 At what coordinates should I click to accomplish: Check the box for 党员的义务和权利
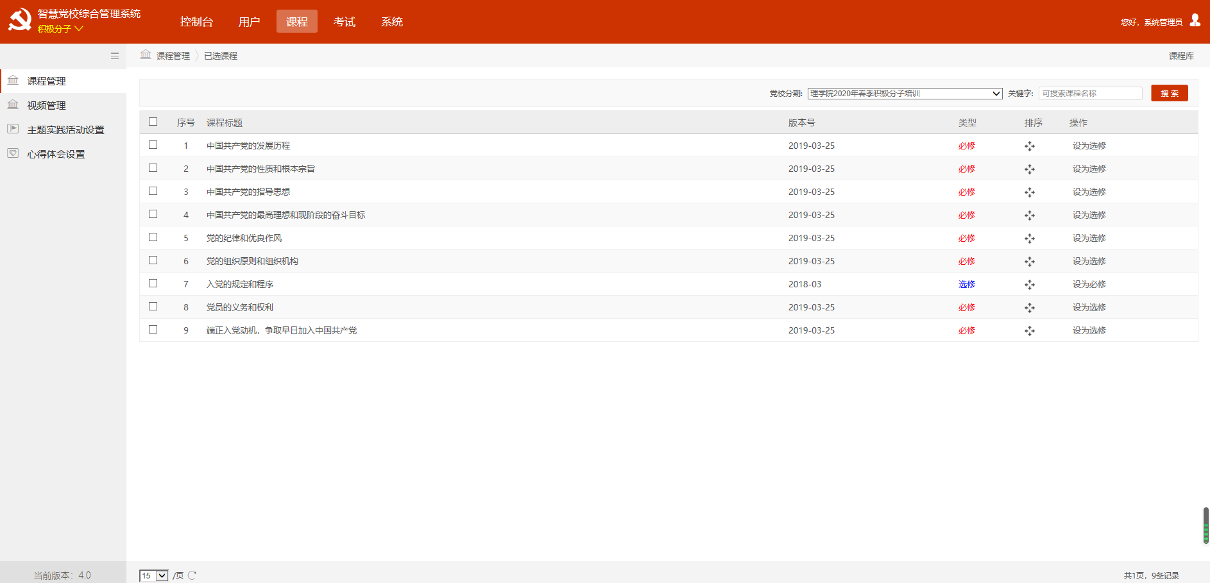coord(153,307)
